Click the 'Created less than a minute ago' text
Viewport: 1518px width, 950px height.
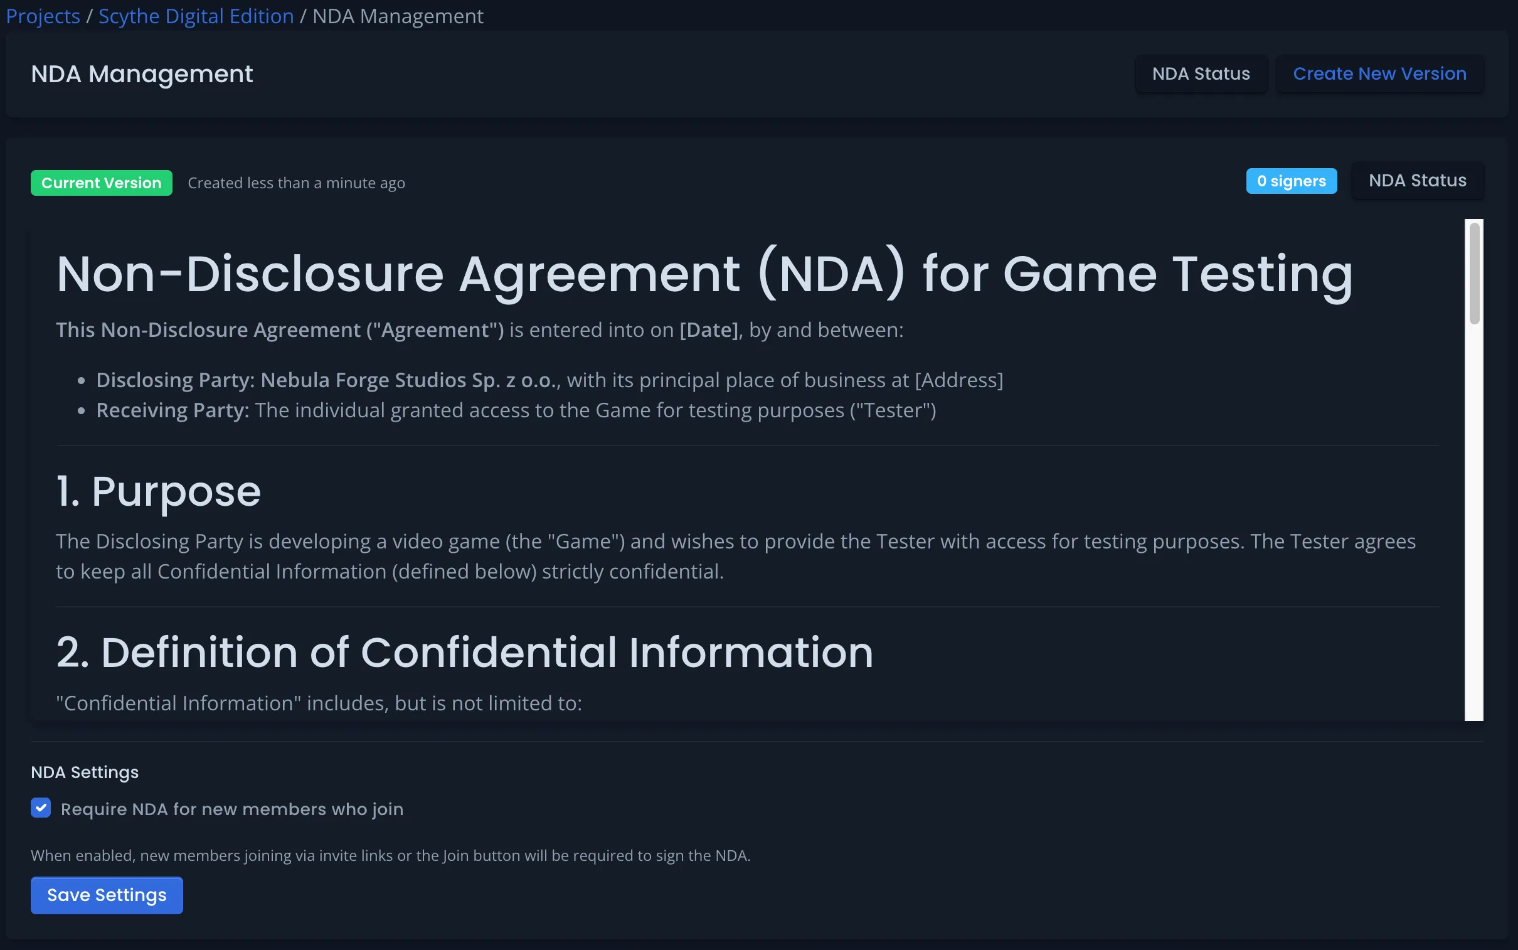click(x=296, y=183)
